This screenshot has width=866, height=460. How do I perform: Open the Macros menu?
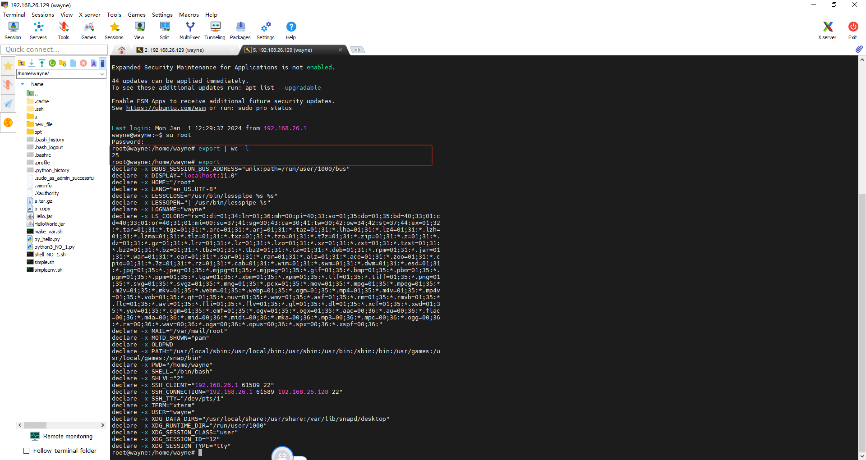coord(189,14)
